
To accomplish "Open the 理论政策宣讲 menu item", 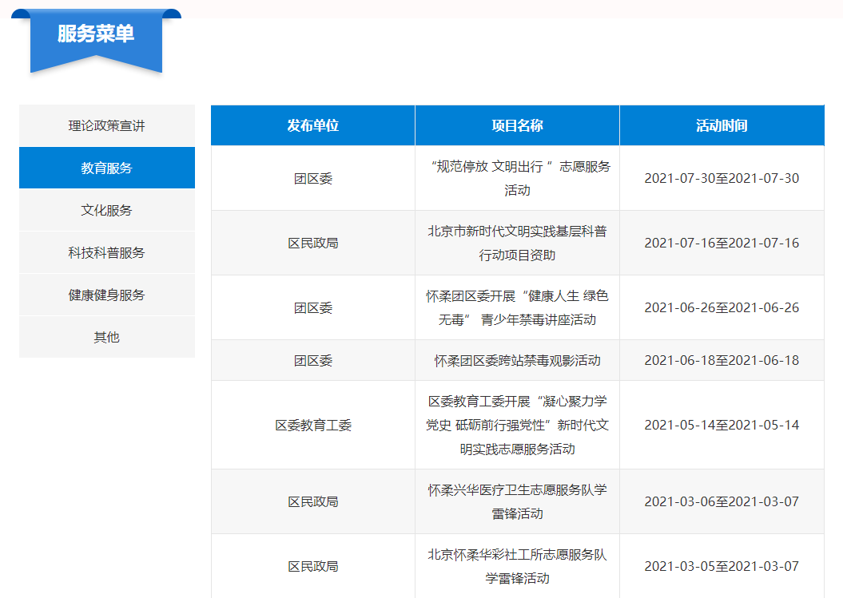I will pos(106,125).
